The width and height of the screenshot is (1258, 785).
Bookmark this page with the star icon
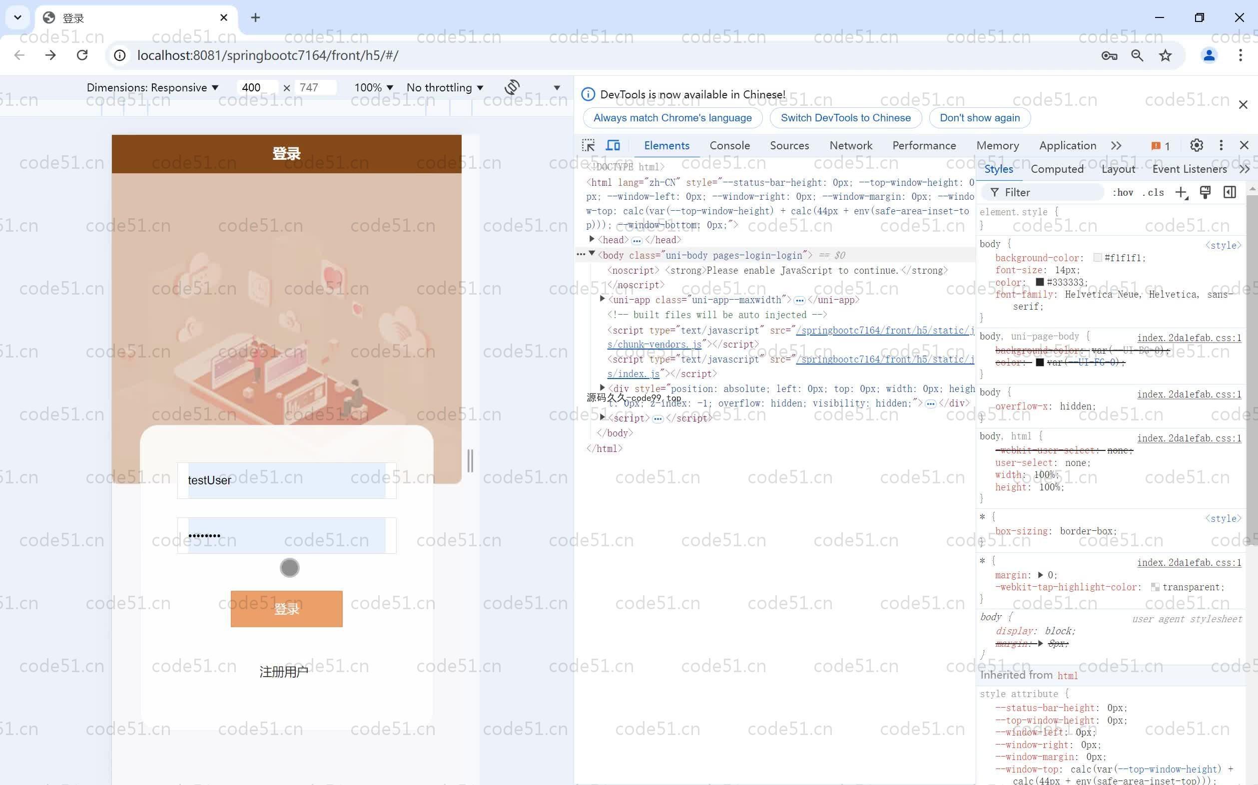(1165, 55)
